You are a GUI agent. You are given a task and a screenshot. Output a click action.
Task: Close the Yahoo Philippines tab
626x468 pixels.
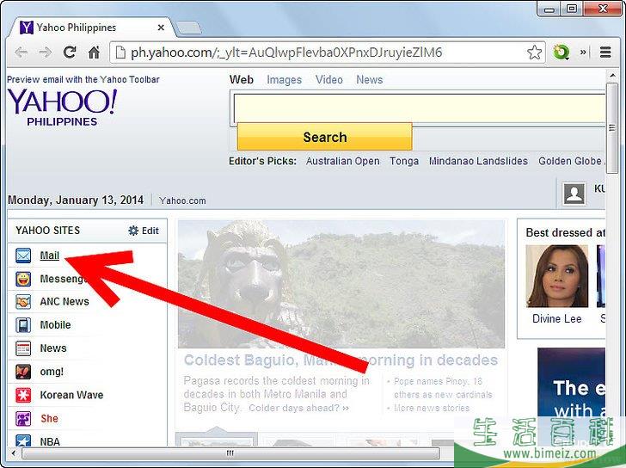pos(161,28)
